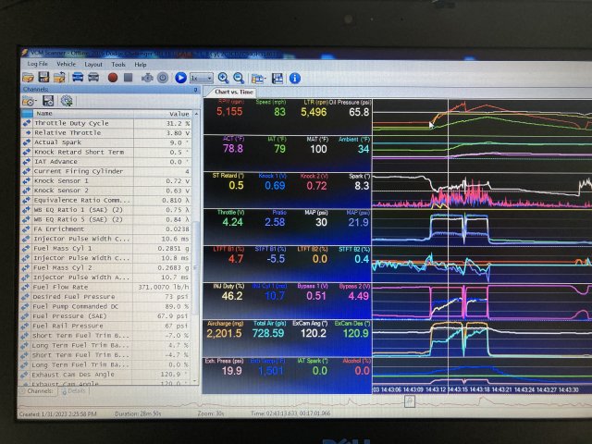Click the blue car vehicle icon

tap(78, 78)
